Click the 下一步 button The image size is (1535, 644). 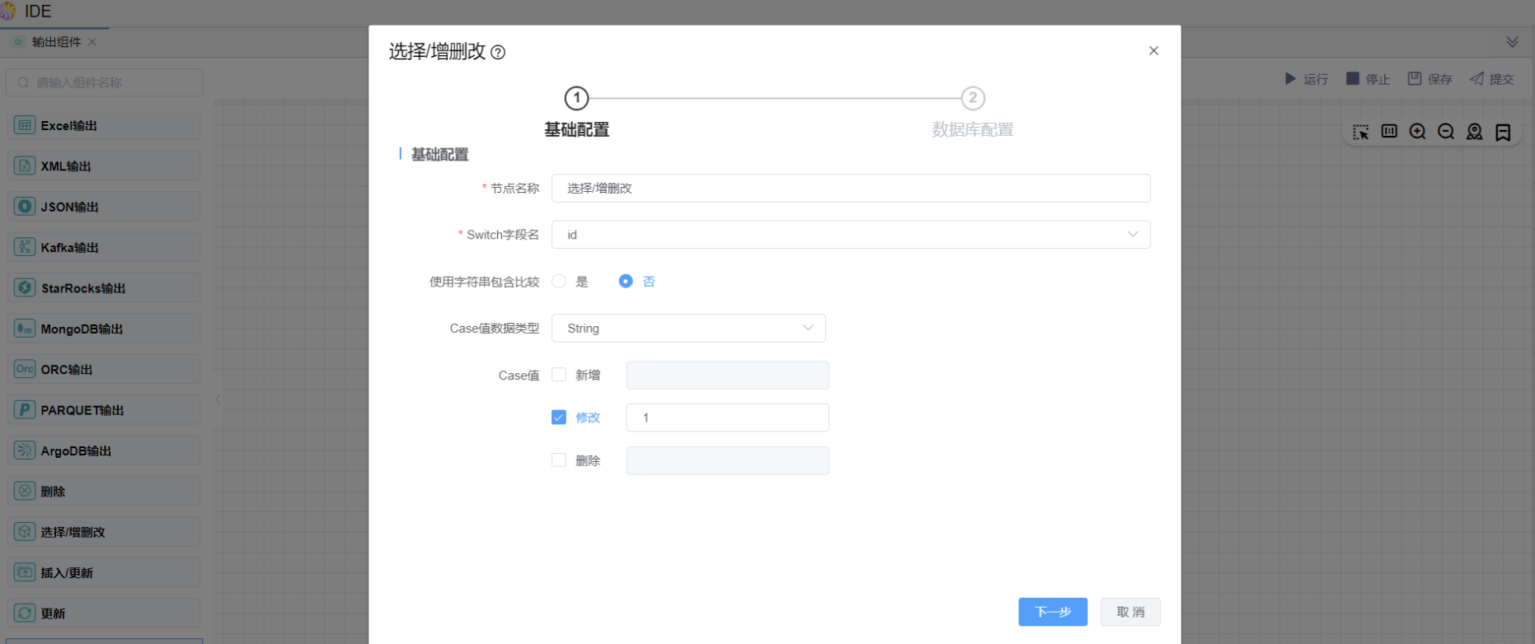pos(1053,612)
